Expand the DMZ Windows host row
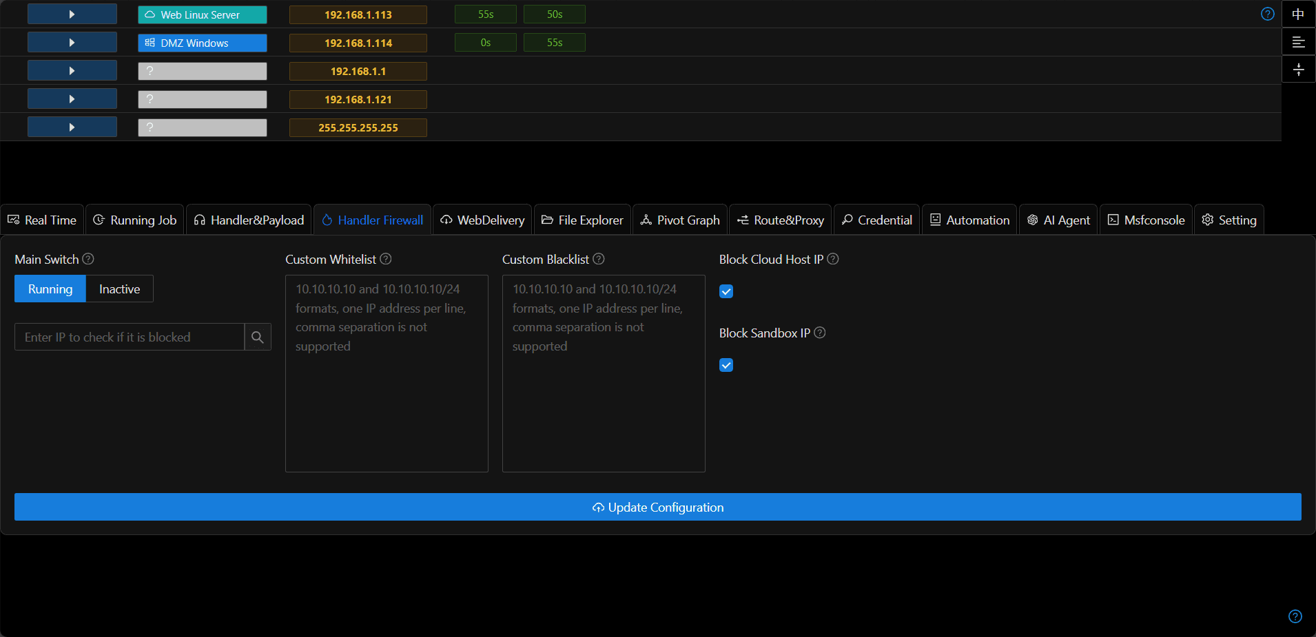This screenshot has width=1316, height=637. coord(72,43)
